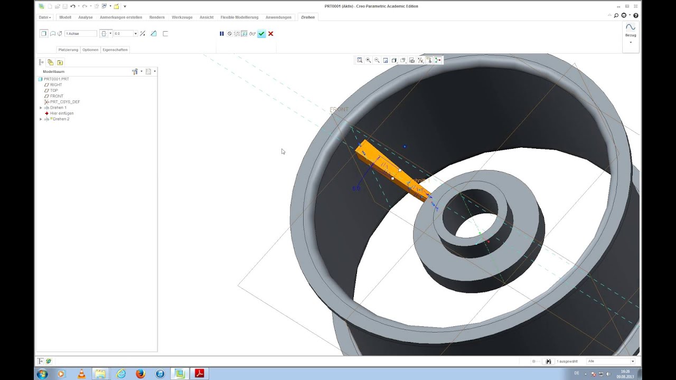Click the 1 Achse axis collector field

point(81,33)
